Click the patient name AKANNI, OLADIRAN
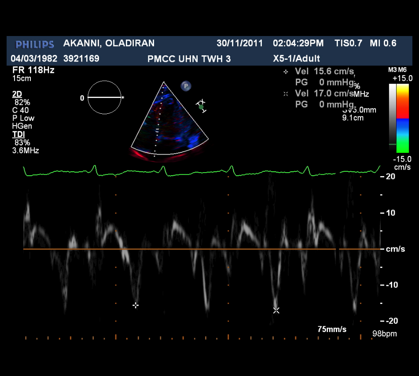Image resolution: width=419 pixels, height=376 pixels. tap(109, 43)
